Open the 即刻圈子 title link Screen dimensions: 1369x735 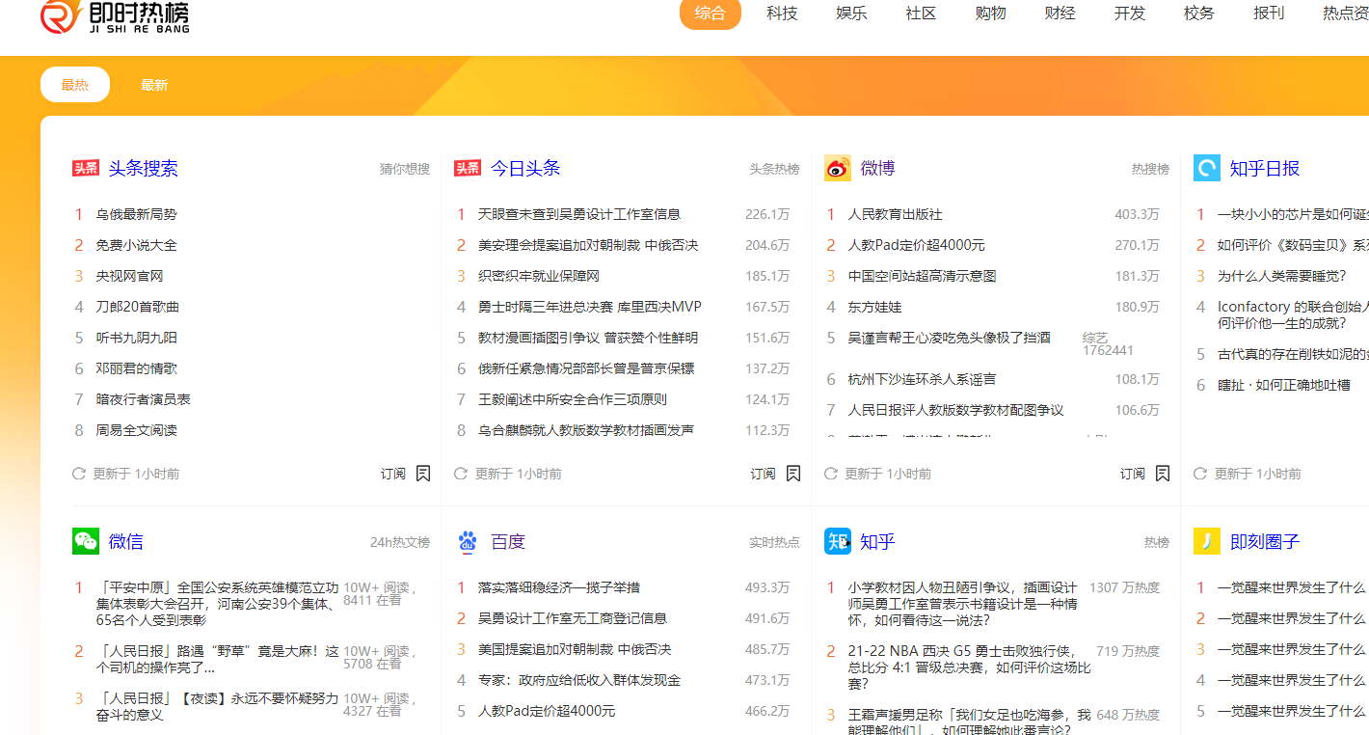click(1265, 541)
